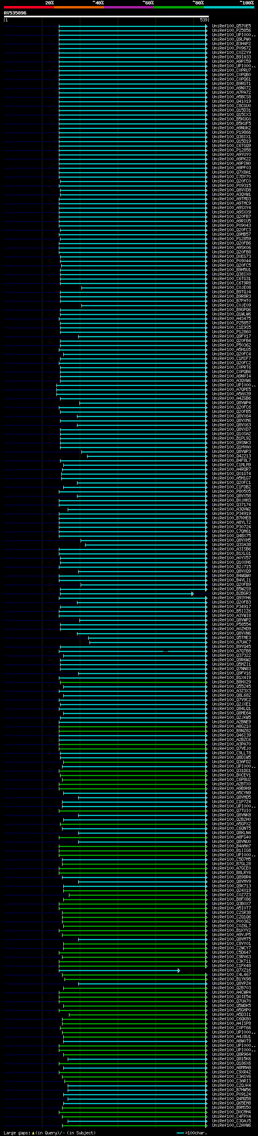This screenshot has width=258, height=1136.
Task: Click the gapped alignment bar for UniRef100_A7QTB8
Action: coord(133,651)
